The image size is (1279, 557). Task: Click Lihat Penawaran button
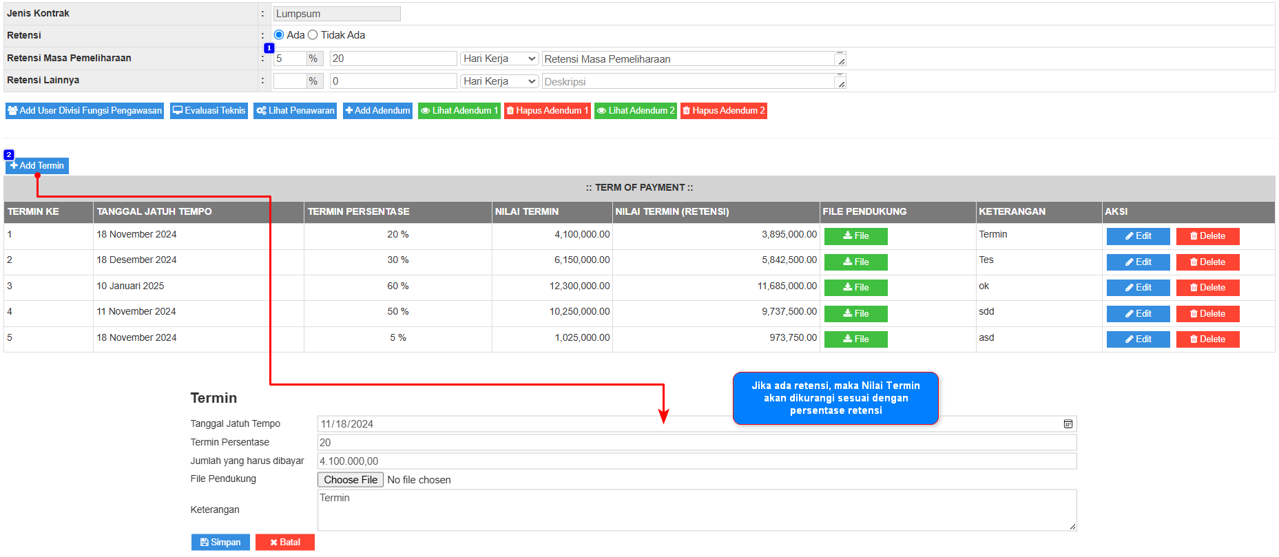click(x=295, y=111)
